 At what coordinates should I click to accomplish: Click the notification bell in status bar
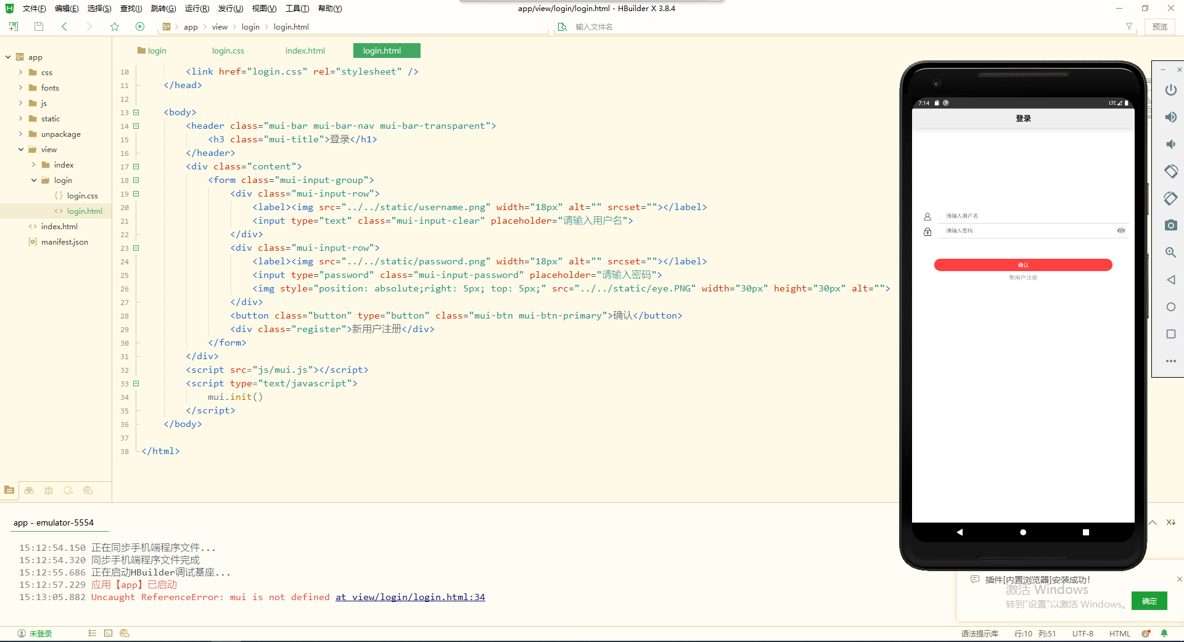click(x=1164, y=633)
